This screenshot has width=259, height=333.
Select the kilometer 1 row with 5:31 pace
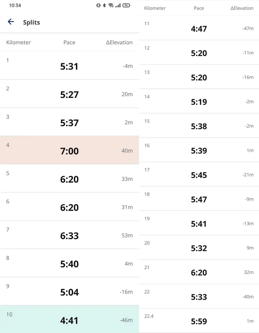click(69, 66)
